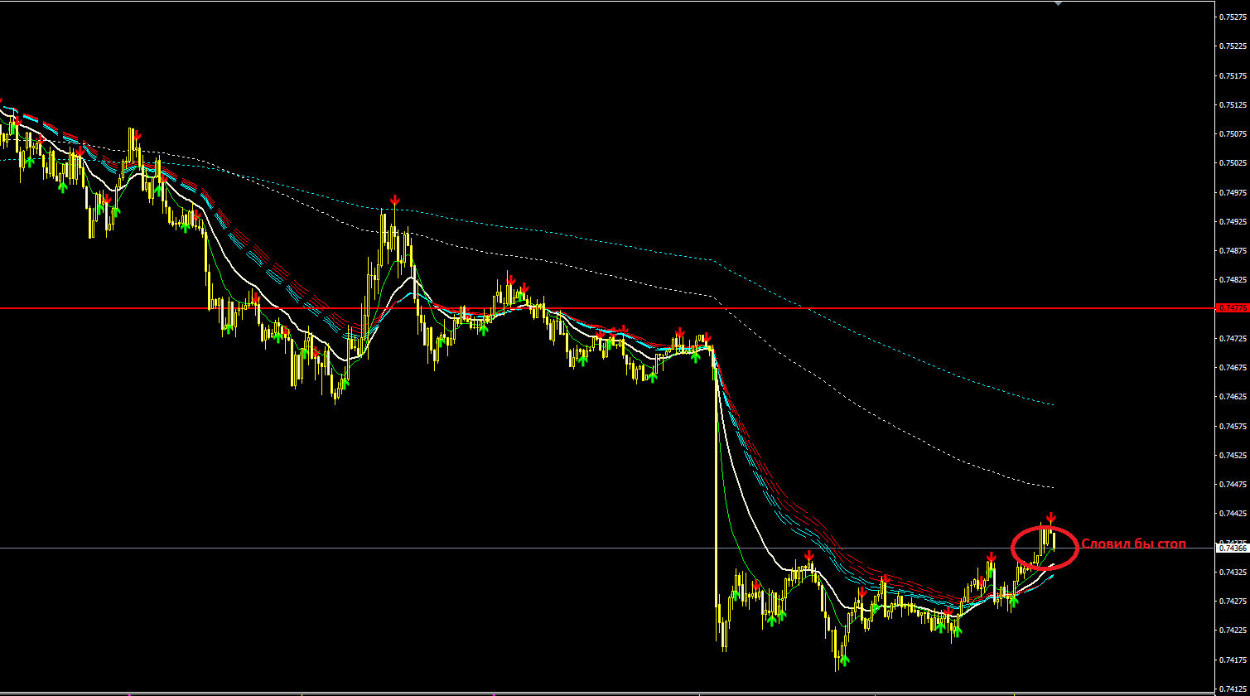This screenshot has height=696, width=1250.
Task: Click price scale value 0.74525
Action: click(1233, 456)
